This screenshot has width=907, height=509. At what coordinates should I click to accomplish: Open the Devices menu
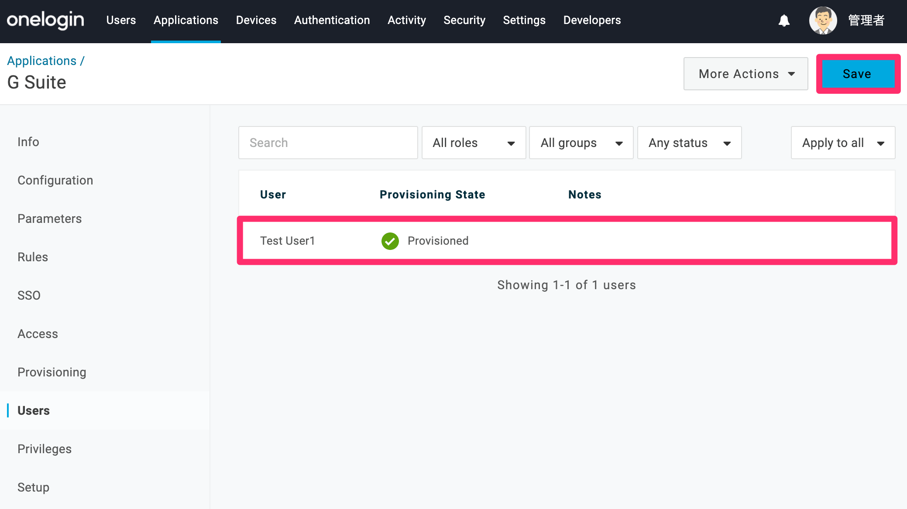tap(256, 20)
